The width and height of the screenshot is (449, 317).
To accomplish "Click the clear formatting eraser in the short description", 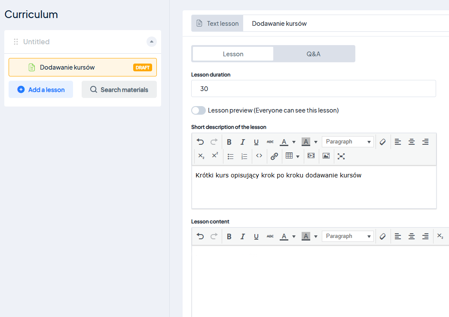I will pos(382,142).
